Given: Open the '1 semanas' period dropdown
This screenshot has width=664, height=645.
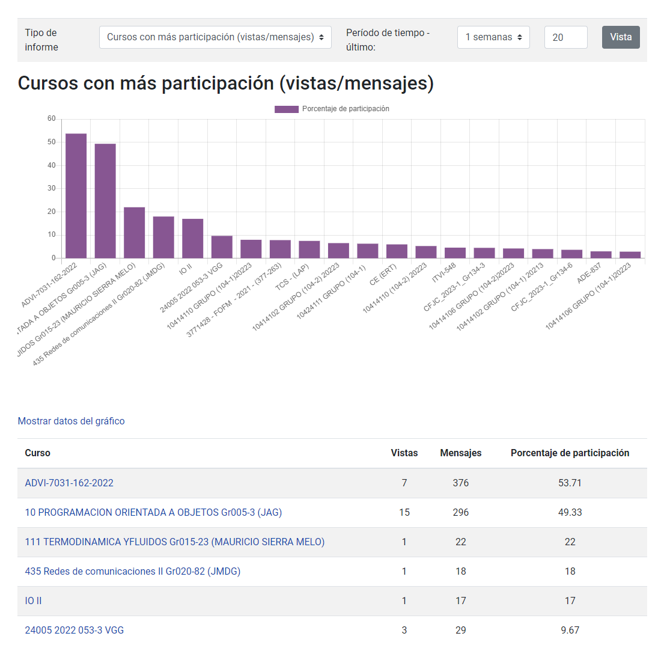Looking at the screenshot, I should 493,37.
